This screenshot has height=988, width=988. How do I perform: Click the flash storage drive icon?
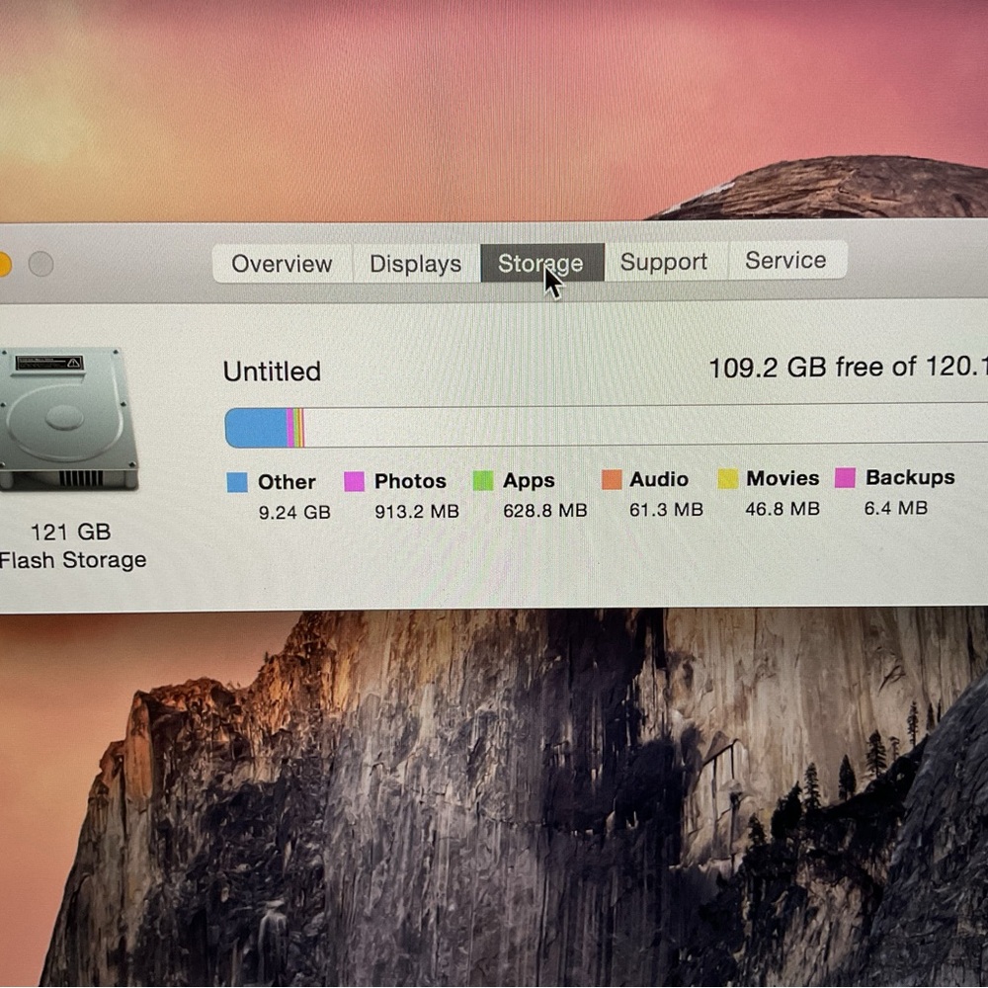(68, 419)
